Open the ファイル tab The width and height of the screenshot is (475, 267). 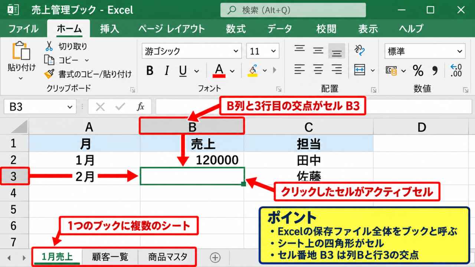(23, 29)
